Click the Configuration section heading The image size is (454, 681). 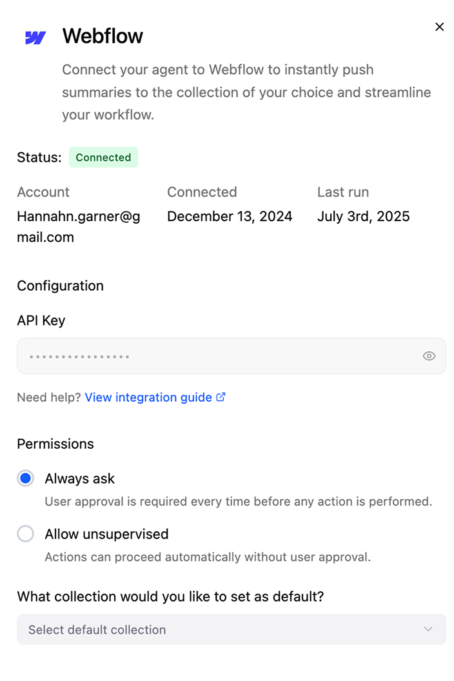(x=61, y=286)
